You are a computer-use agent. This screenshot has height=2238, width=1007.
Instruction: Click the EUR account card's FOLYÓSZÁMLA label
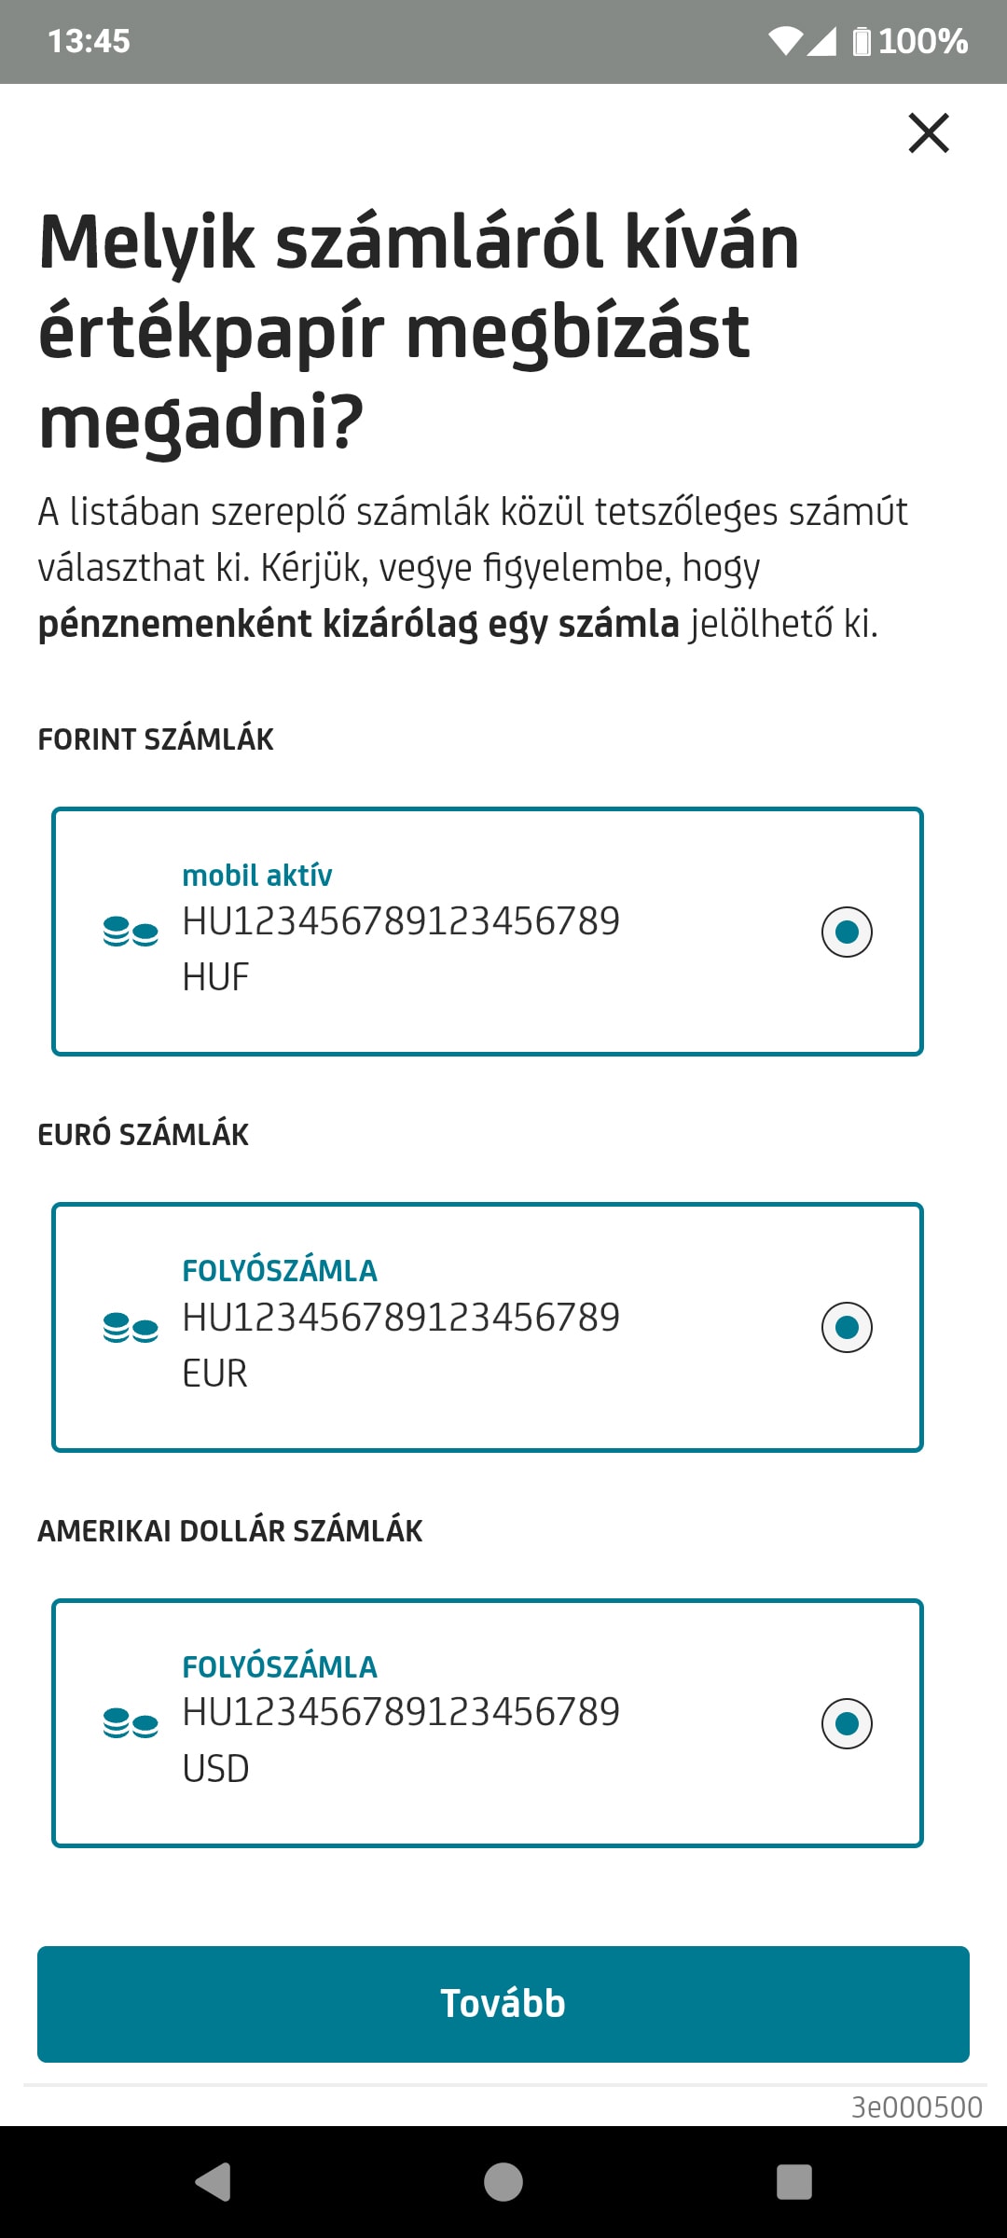click(280, 1271)
